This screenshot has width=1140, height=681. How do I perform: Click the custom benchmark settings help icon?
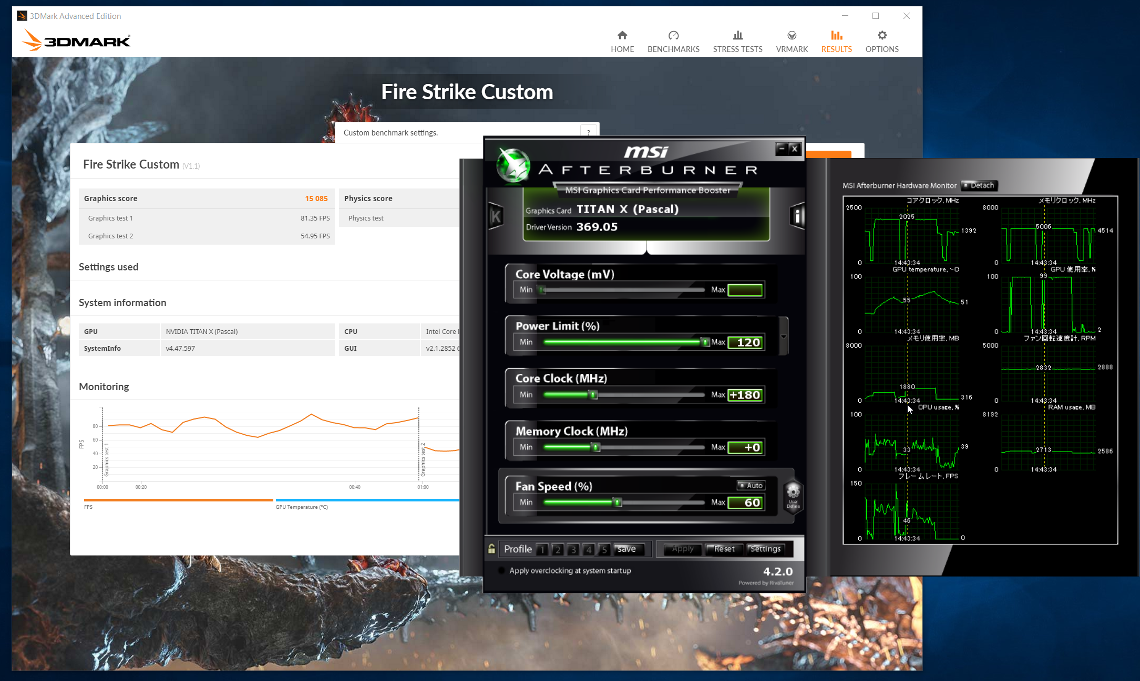coord(589,132)
